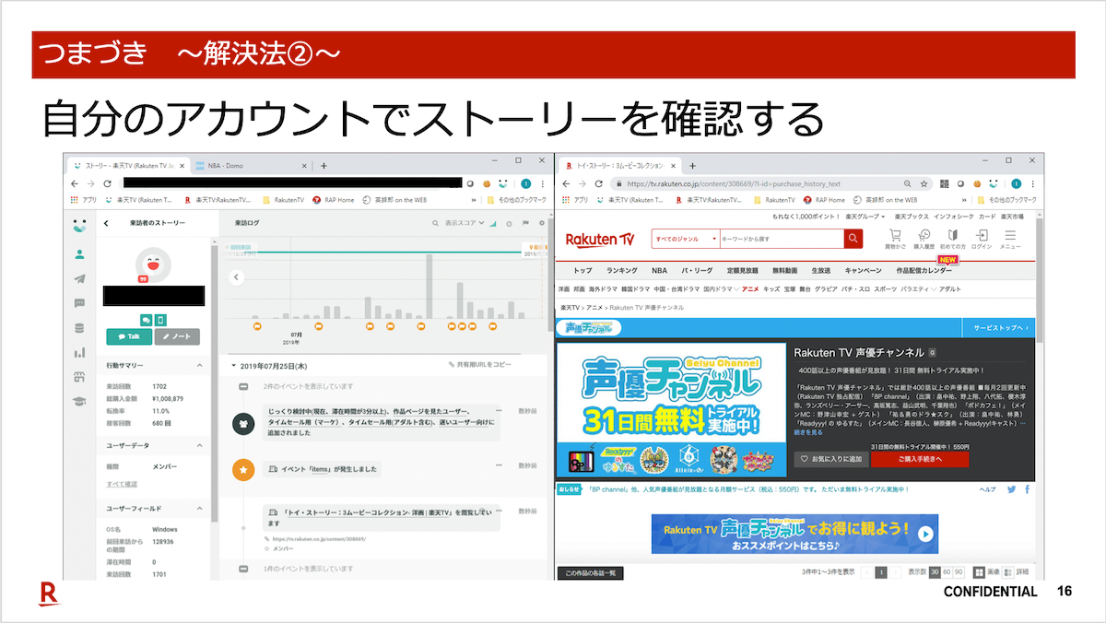1106x623 pixels.
Task: Open the chat bubble icon in the sidebar
Action: [x=80, y=303]
